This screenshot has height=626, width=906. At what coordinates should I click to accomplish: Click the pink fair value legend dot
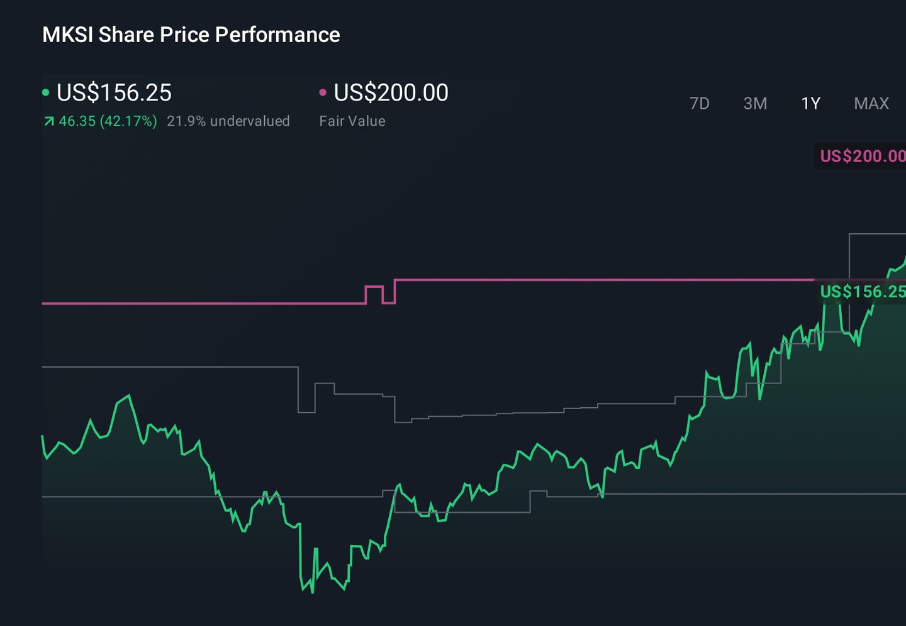tap(323, 92)
